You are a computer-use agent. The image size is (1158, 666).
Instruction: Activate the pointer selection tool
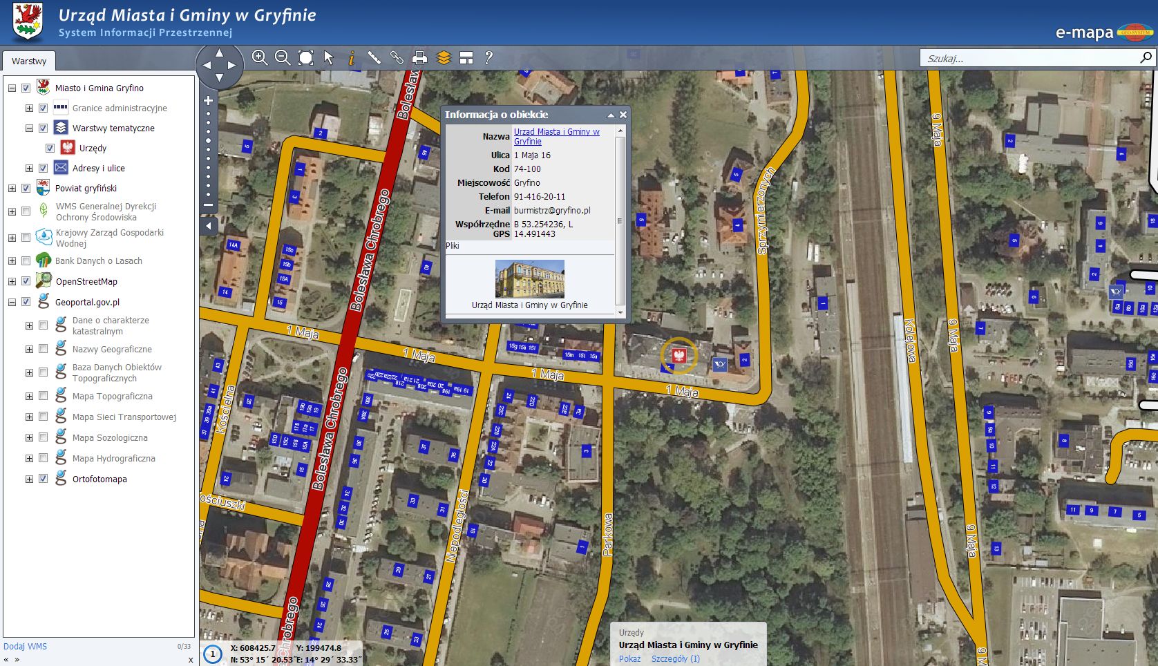329,58
